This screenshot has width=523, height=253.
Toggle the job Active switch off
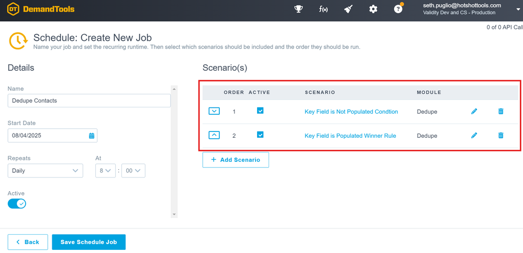(17, 204)
